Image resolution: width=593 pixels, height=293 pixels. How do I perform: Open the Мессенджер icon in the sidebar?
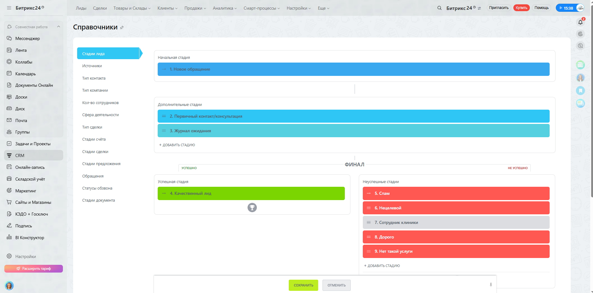[x=9, y=38]
